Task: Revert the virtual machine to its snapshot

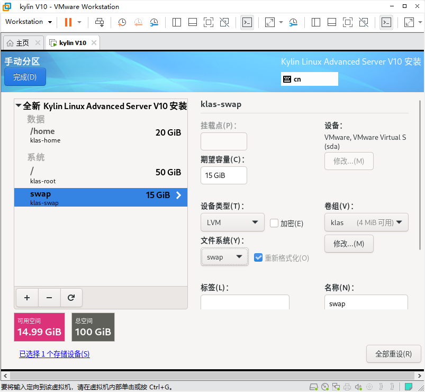Action: click(138, 22)
